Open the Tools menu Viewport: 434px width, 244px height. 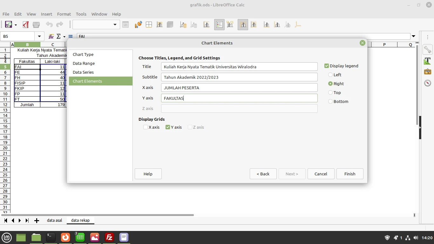(x=81, y=14)
